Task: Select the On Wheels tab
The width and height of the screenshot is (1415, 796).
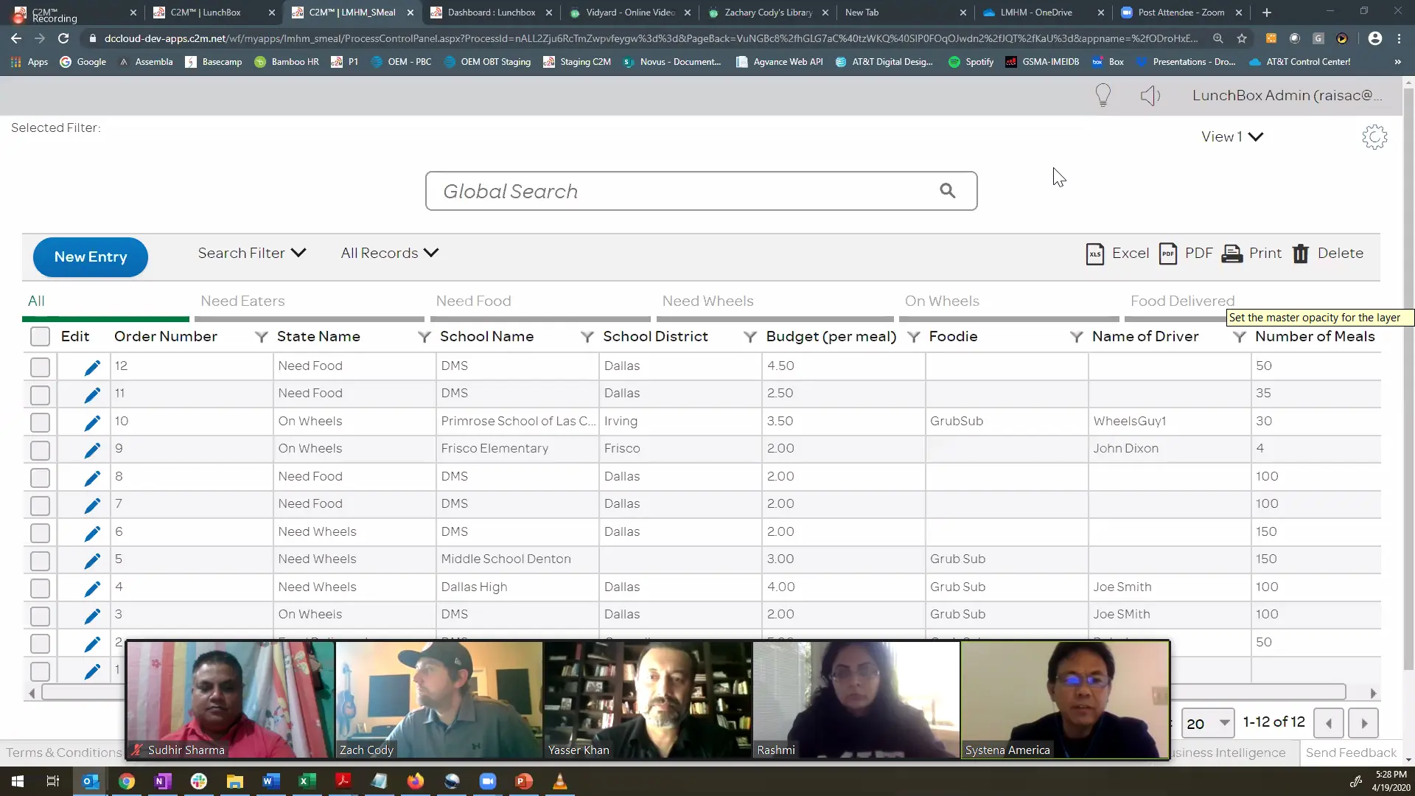Action: pyautogui.click(x=941, y=301)
